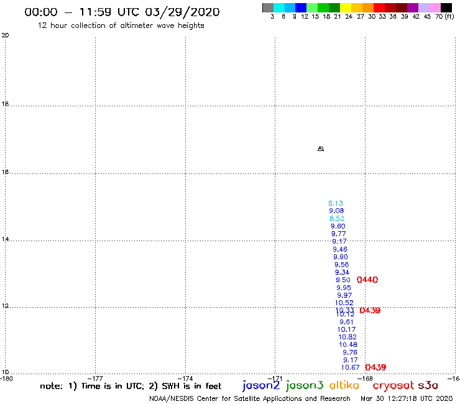Screen dimensions: 460x404
Task: Click the jason2 satellite legend label
Action: [x=261, y=385]
